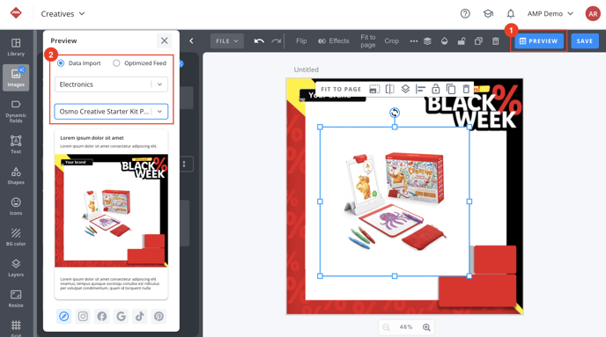Redo the last action
This screenshot has width=606, height=337.
point(276,41)
